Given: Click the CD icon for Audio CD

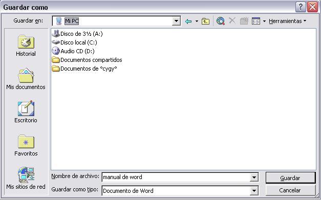Looking at the screenshot, I should click(56, 51).
